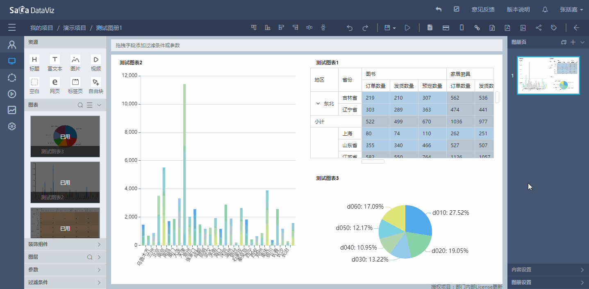
Task: Add a 视频 video component
Action: tap(96, 63)
